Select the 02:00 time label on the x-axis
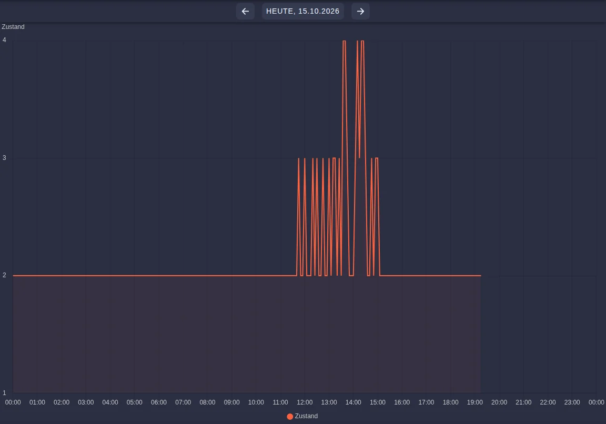This screenshot has height=424, width=606. (x=62, y=402)
